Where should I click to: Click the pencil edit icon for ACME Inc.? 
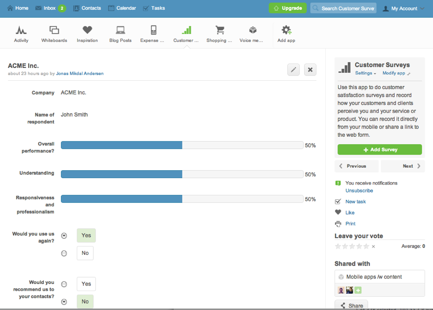click(294, 70)
